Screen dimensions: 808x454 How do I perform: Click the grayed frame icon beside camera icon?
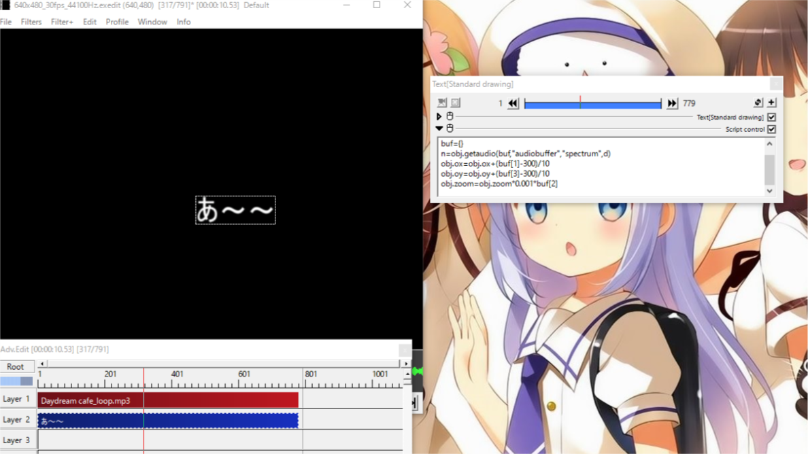coord(456,103)
